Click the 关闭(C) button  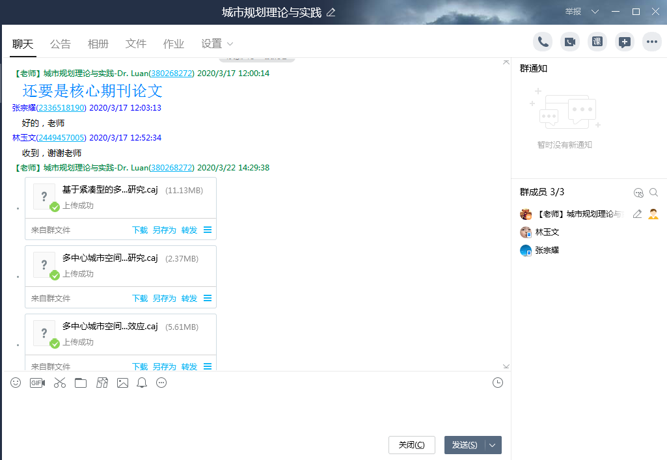click(411, 445)
